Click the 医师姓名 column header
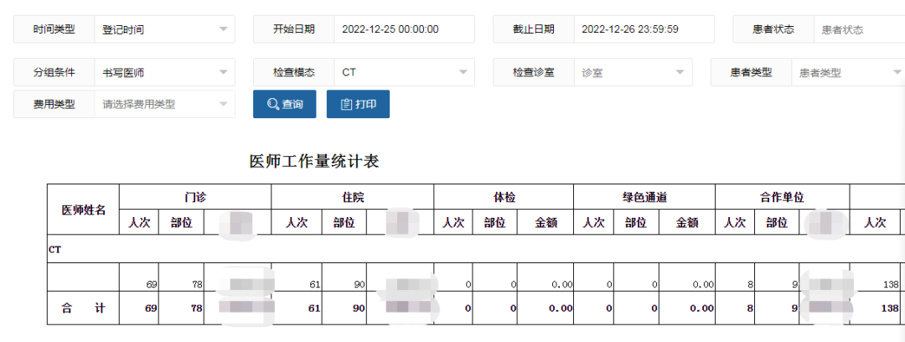This screenshot has height=342, width=905. tap(83, 210)
